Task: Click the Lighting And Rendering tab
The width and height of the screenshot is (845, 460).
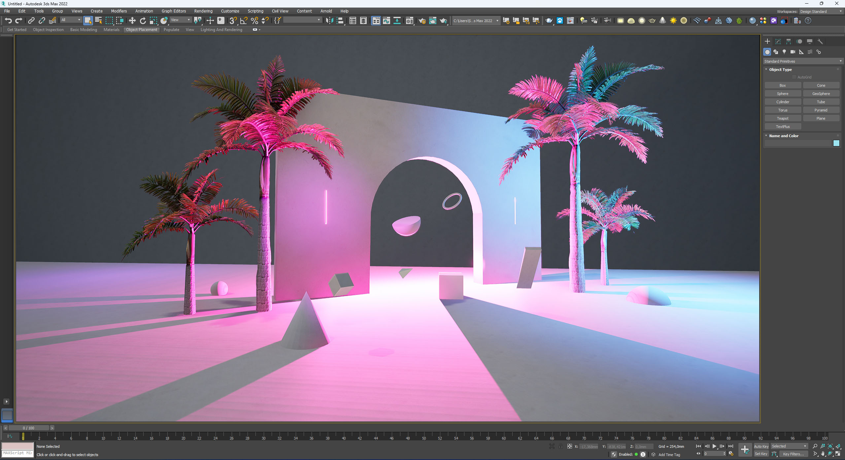Action: 223,29
